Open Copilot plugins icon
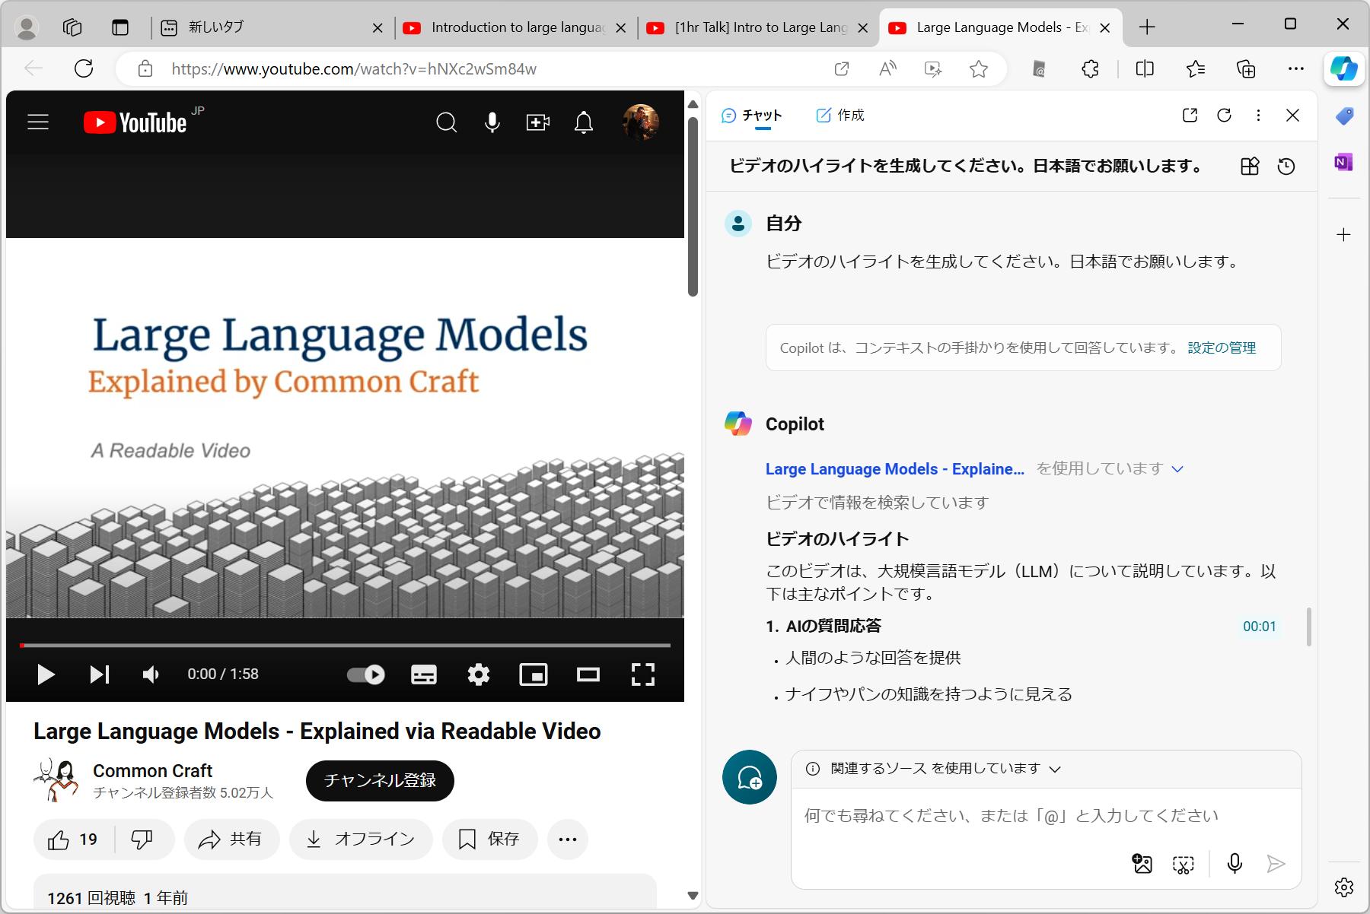 point(1250,167)
